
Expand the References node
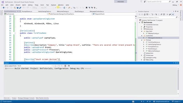142,29
